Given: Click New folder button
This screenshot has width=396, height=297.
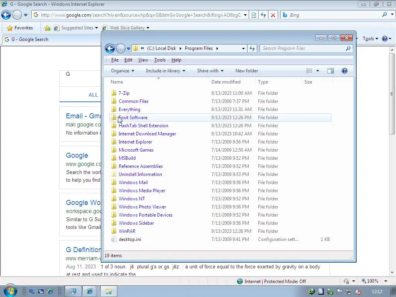Looking at the screenshot, I should 247,71.
